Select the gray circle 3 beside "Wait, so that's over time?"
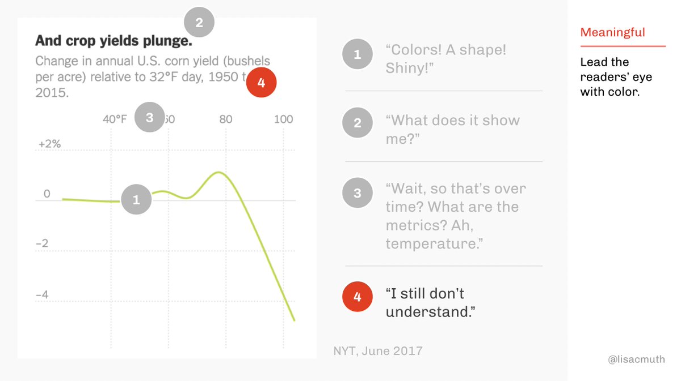681x381 pixels. pyautogui.click(x=357, y=193)
